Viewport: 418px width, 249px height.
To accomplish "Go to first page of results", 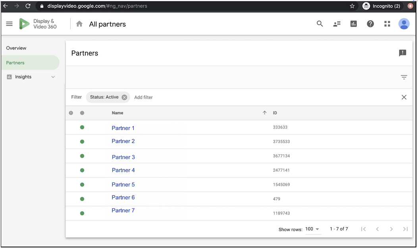I will click(x=363, y=229).
